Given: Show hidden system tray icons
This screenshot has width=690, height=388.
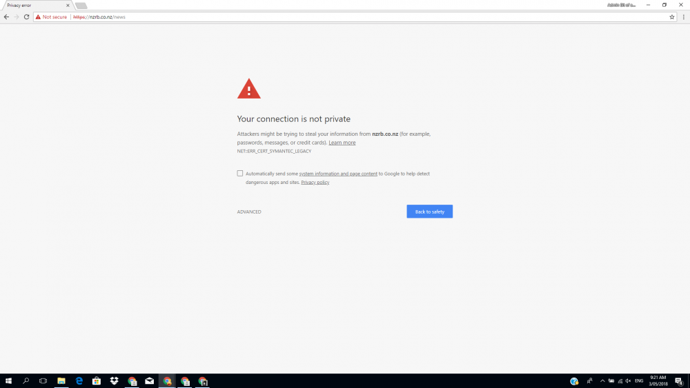Looking at the screenshot, I should click(x=602, y=381).
